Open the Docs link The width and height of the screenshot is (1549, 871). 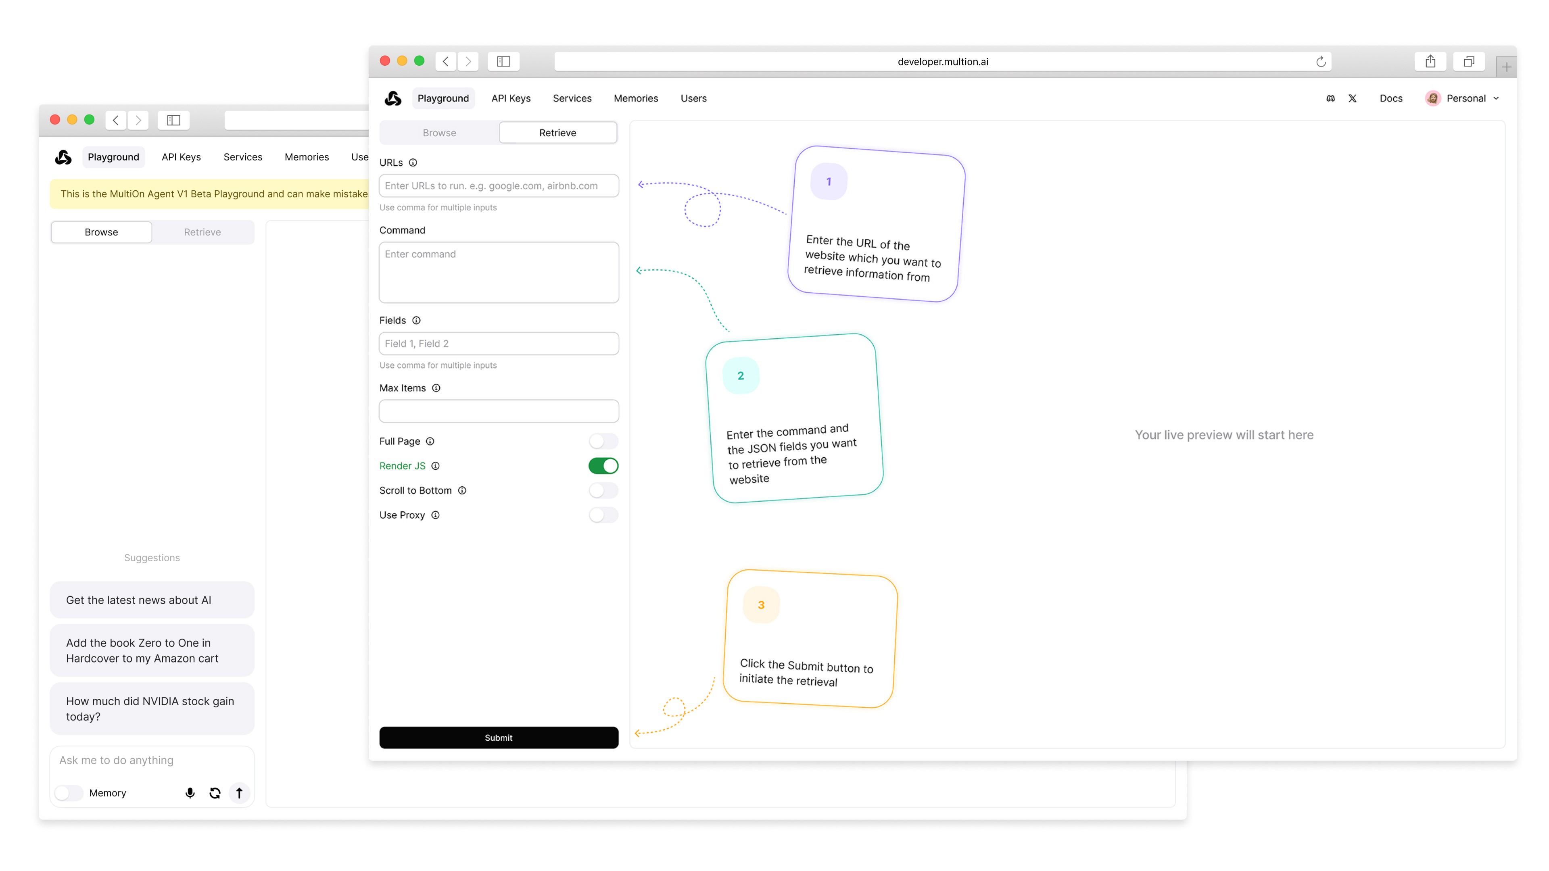[x=1391, y=98]
